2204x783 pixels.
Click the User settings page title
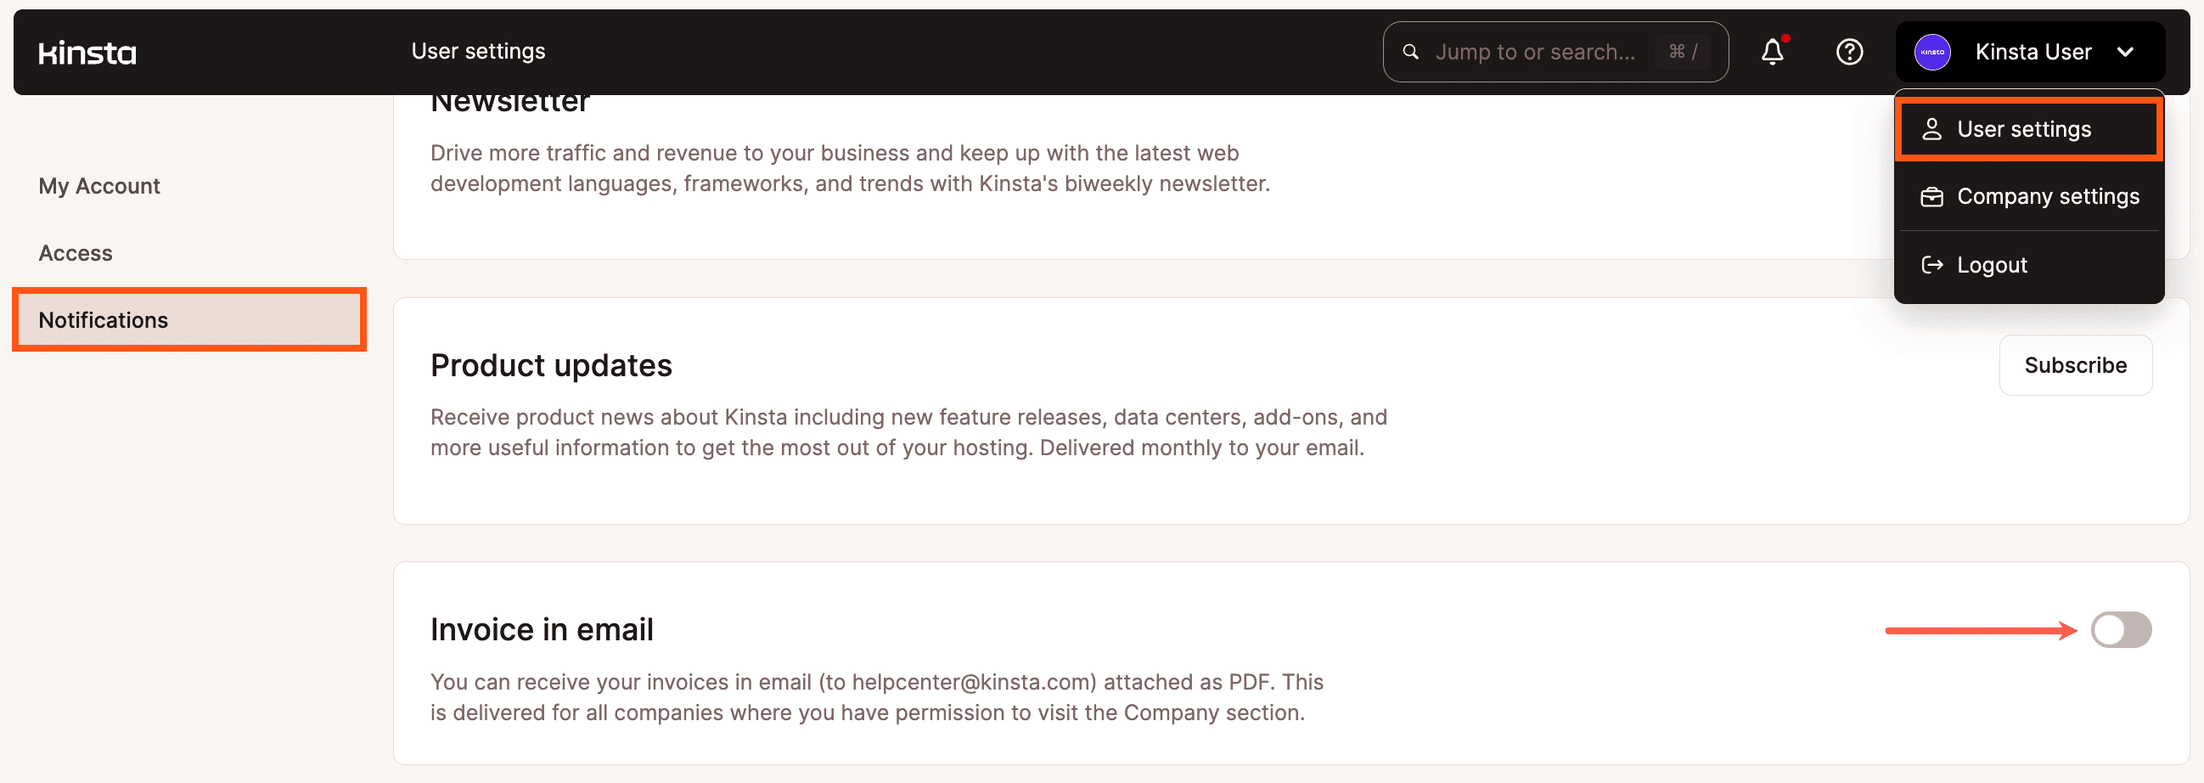(477, 51)
